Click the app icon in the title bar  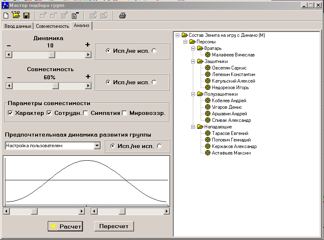pyautogui.click(x=5, y=5)
